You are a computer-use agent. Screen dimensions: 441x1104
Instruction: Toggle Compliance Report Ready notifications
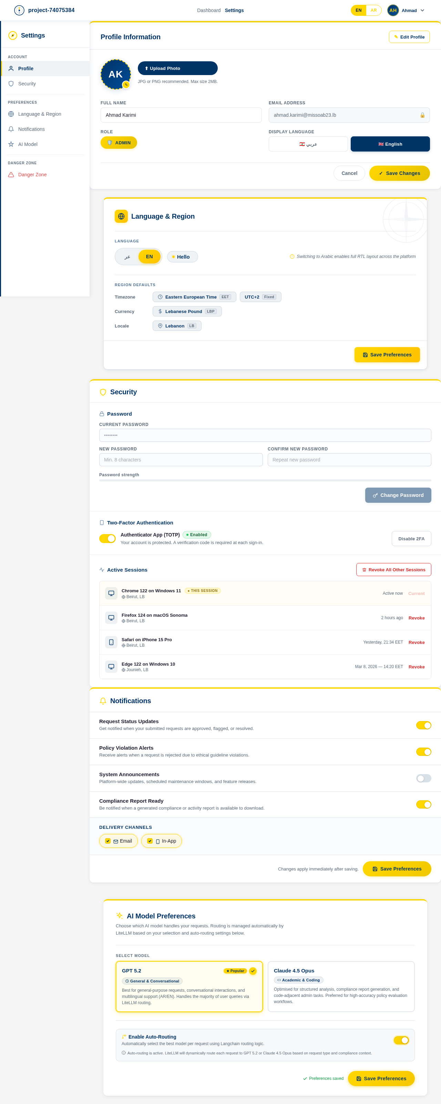point(423,804)
